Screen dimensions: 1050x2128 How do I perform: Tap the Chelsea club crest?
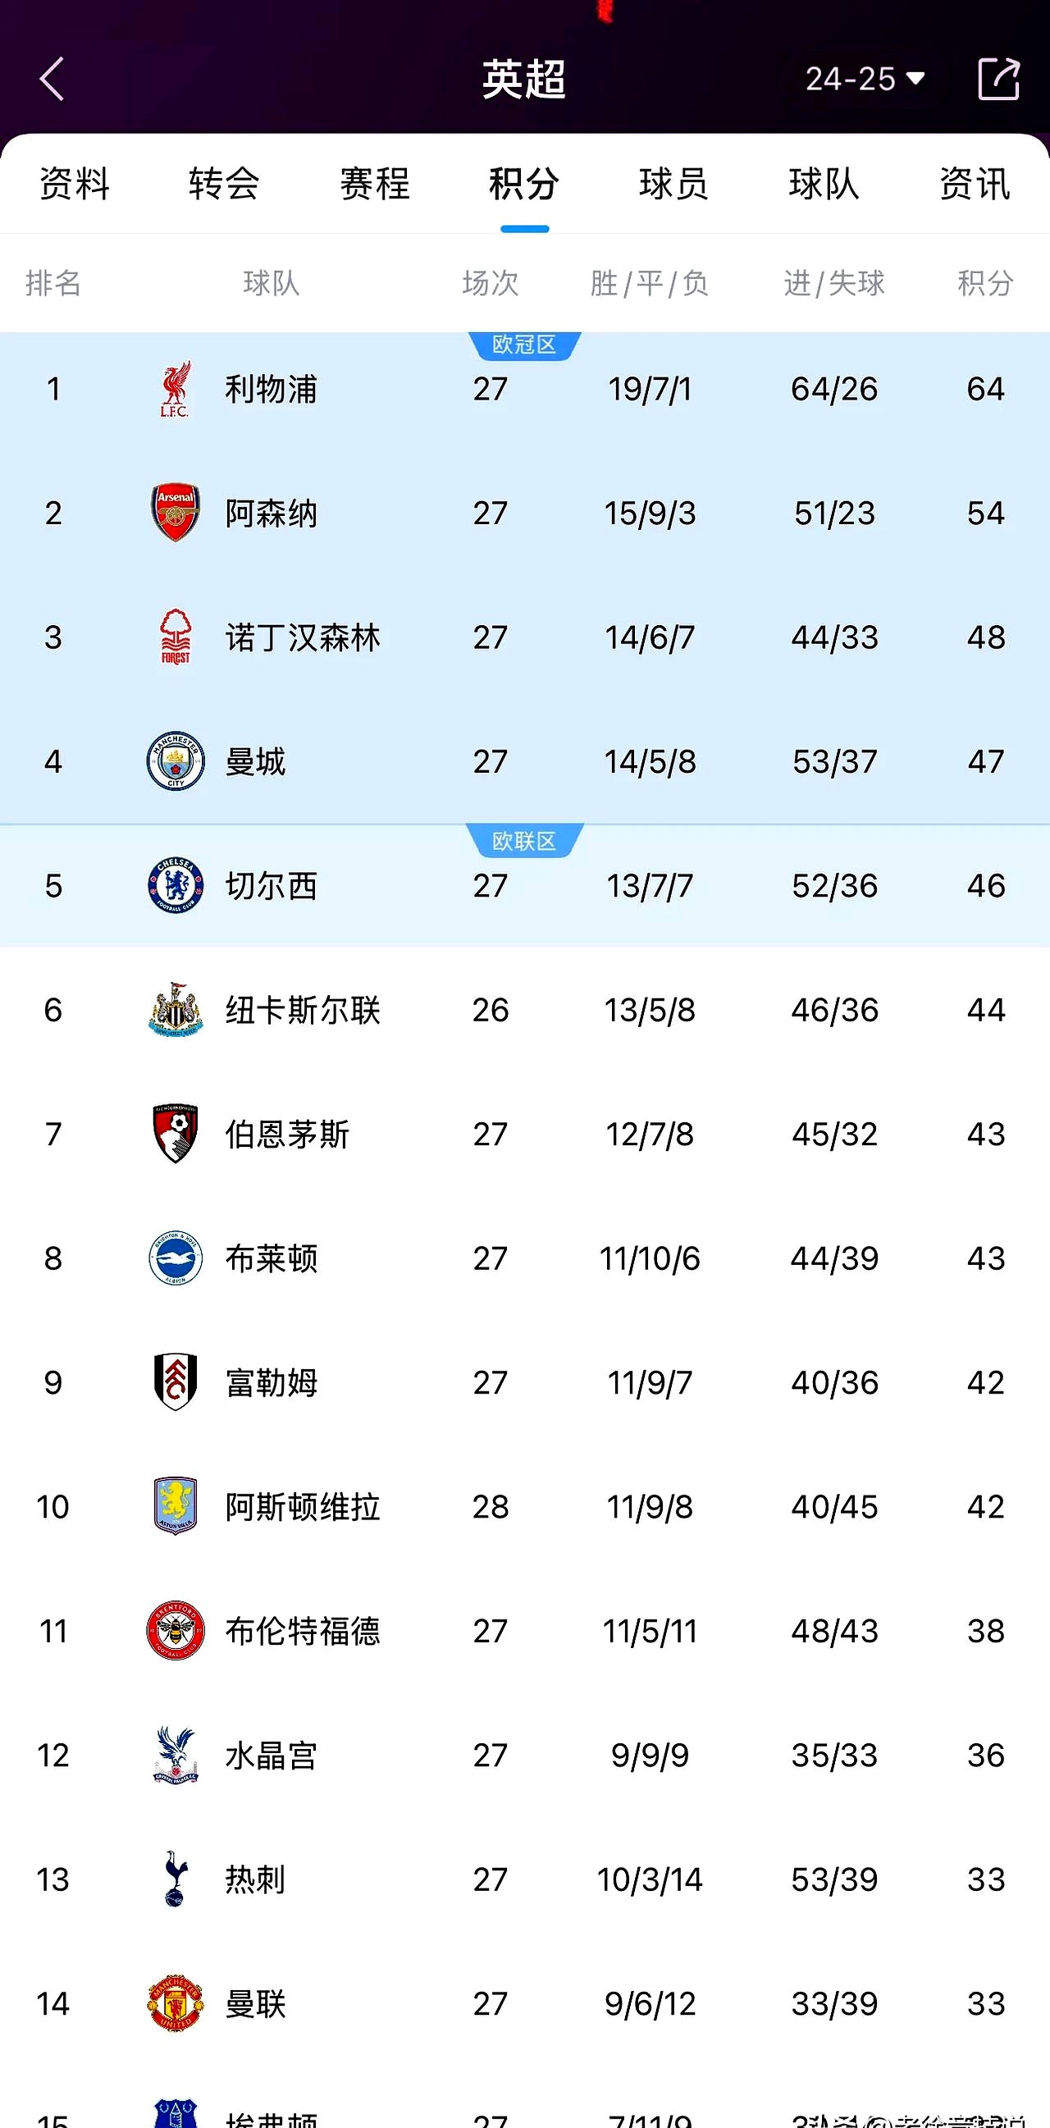click(x=176, y=885)
